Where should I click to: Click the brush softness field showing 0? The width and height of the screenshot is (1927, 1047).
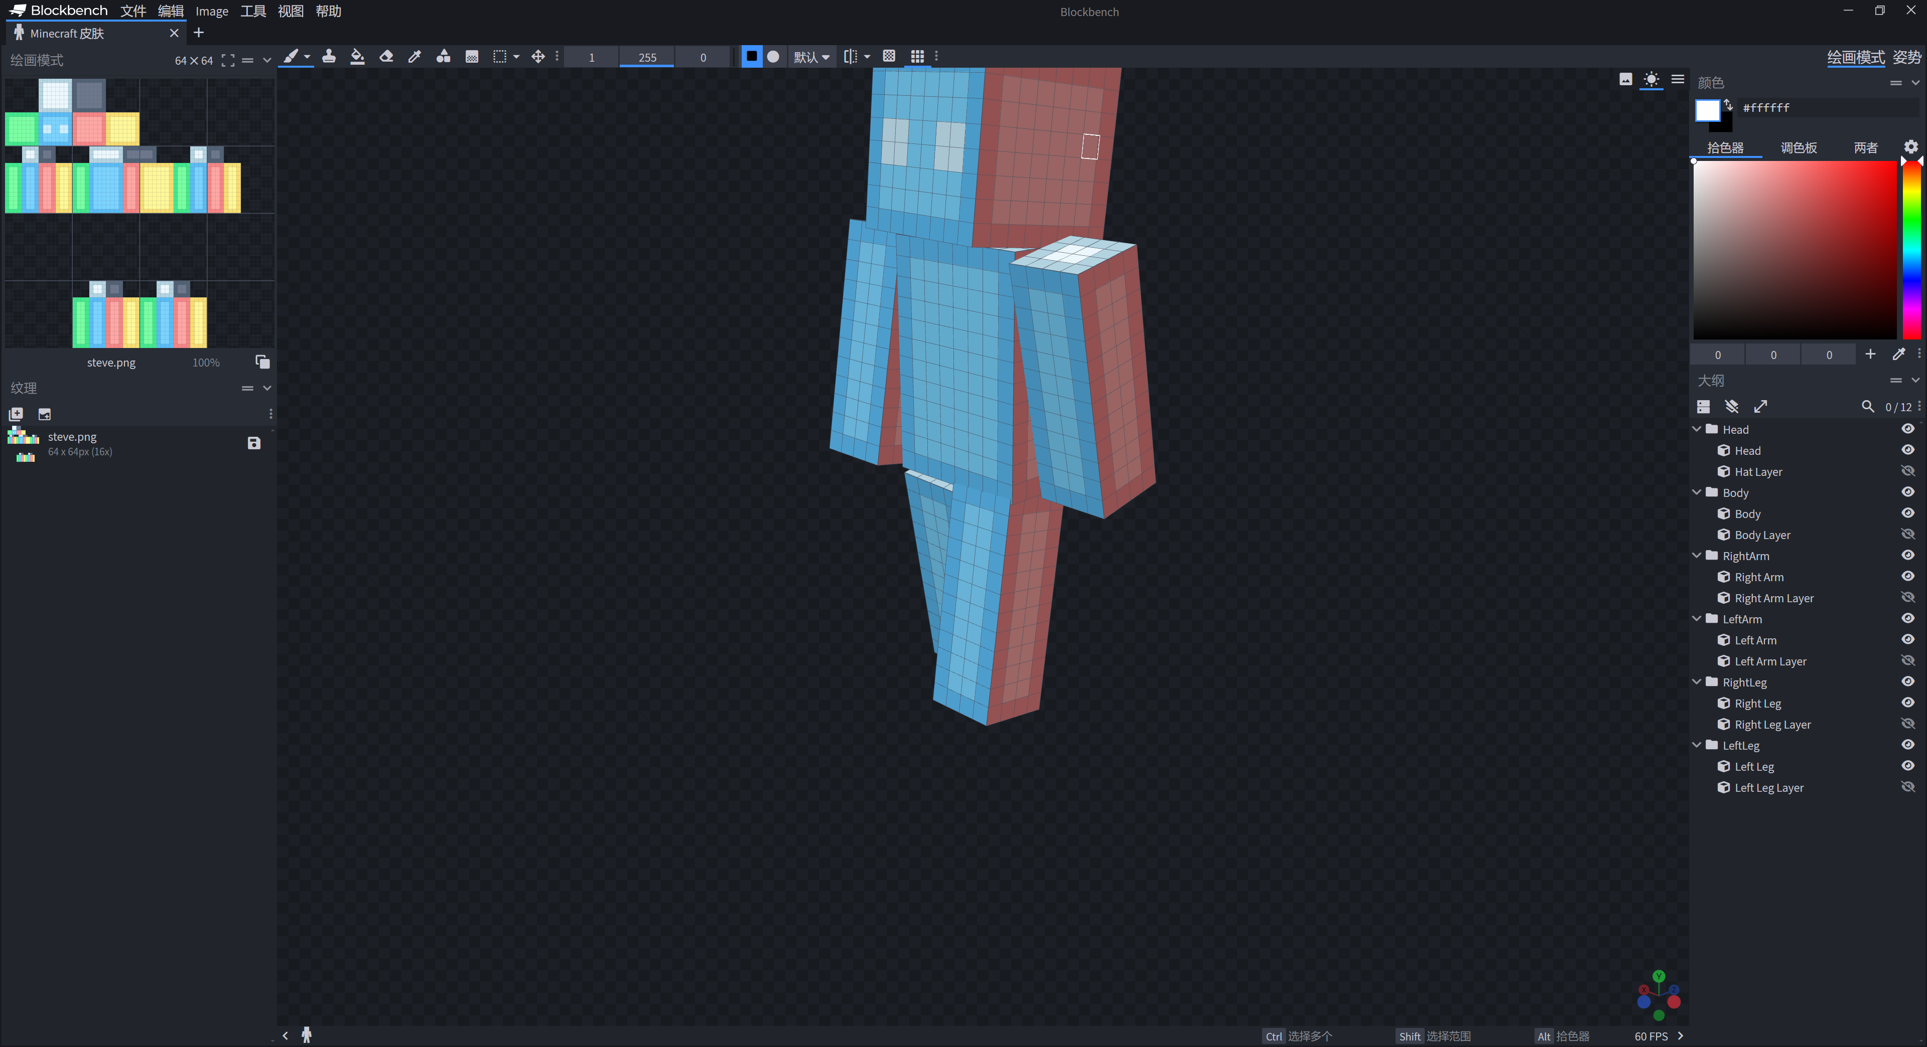[703, 57]
